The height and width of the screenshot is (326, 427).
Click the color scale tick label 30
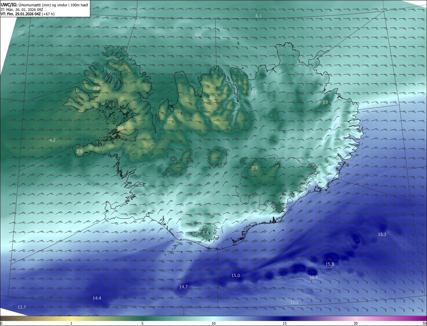(x=356, y=323)
